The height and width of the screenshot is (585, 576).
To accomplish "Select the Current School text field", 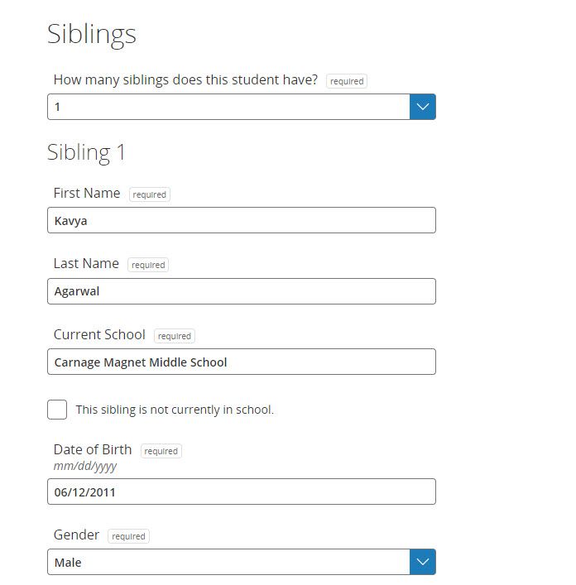I will click(x=241, y=362).
